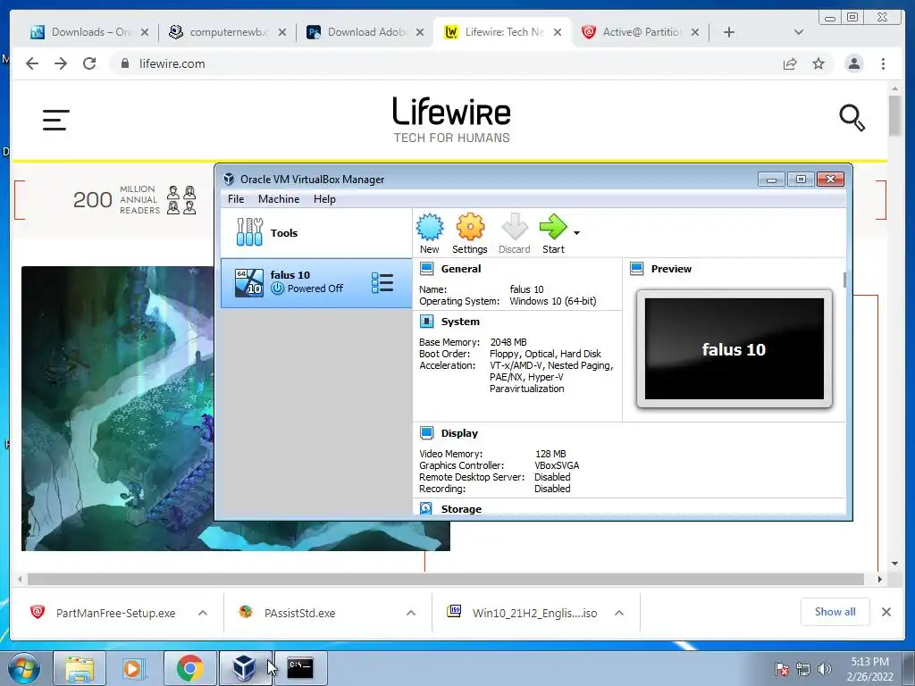The image size is (915, 686).
Task: Click the network tray icon
Action: [803, 669]
